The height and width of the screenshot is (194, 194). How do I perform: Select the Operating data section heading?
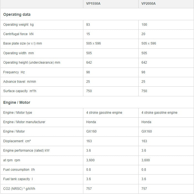[x=17, y=14]
